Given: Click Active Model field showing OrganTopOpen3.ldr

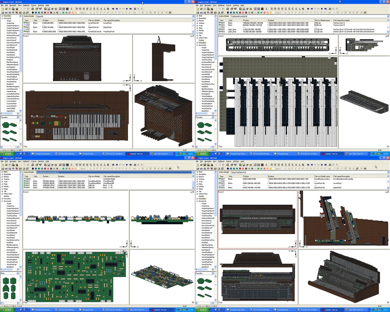Looking at the screenshot, I should [x=308, y=172].
